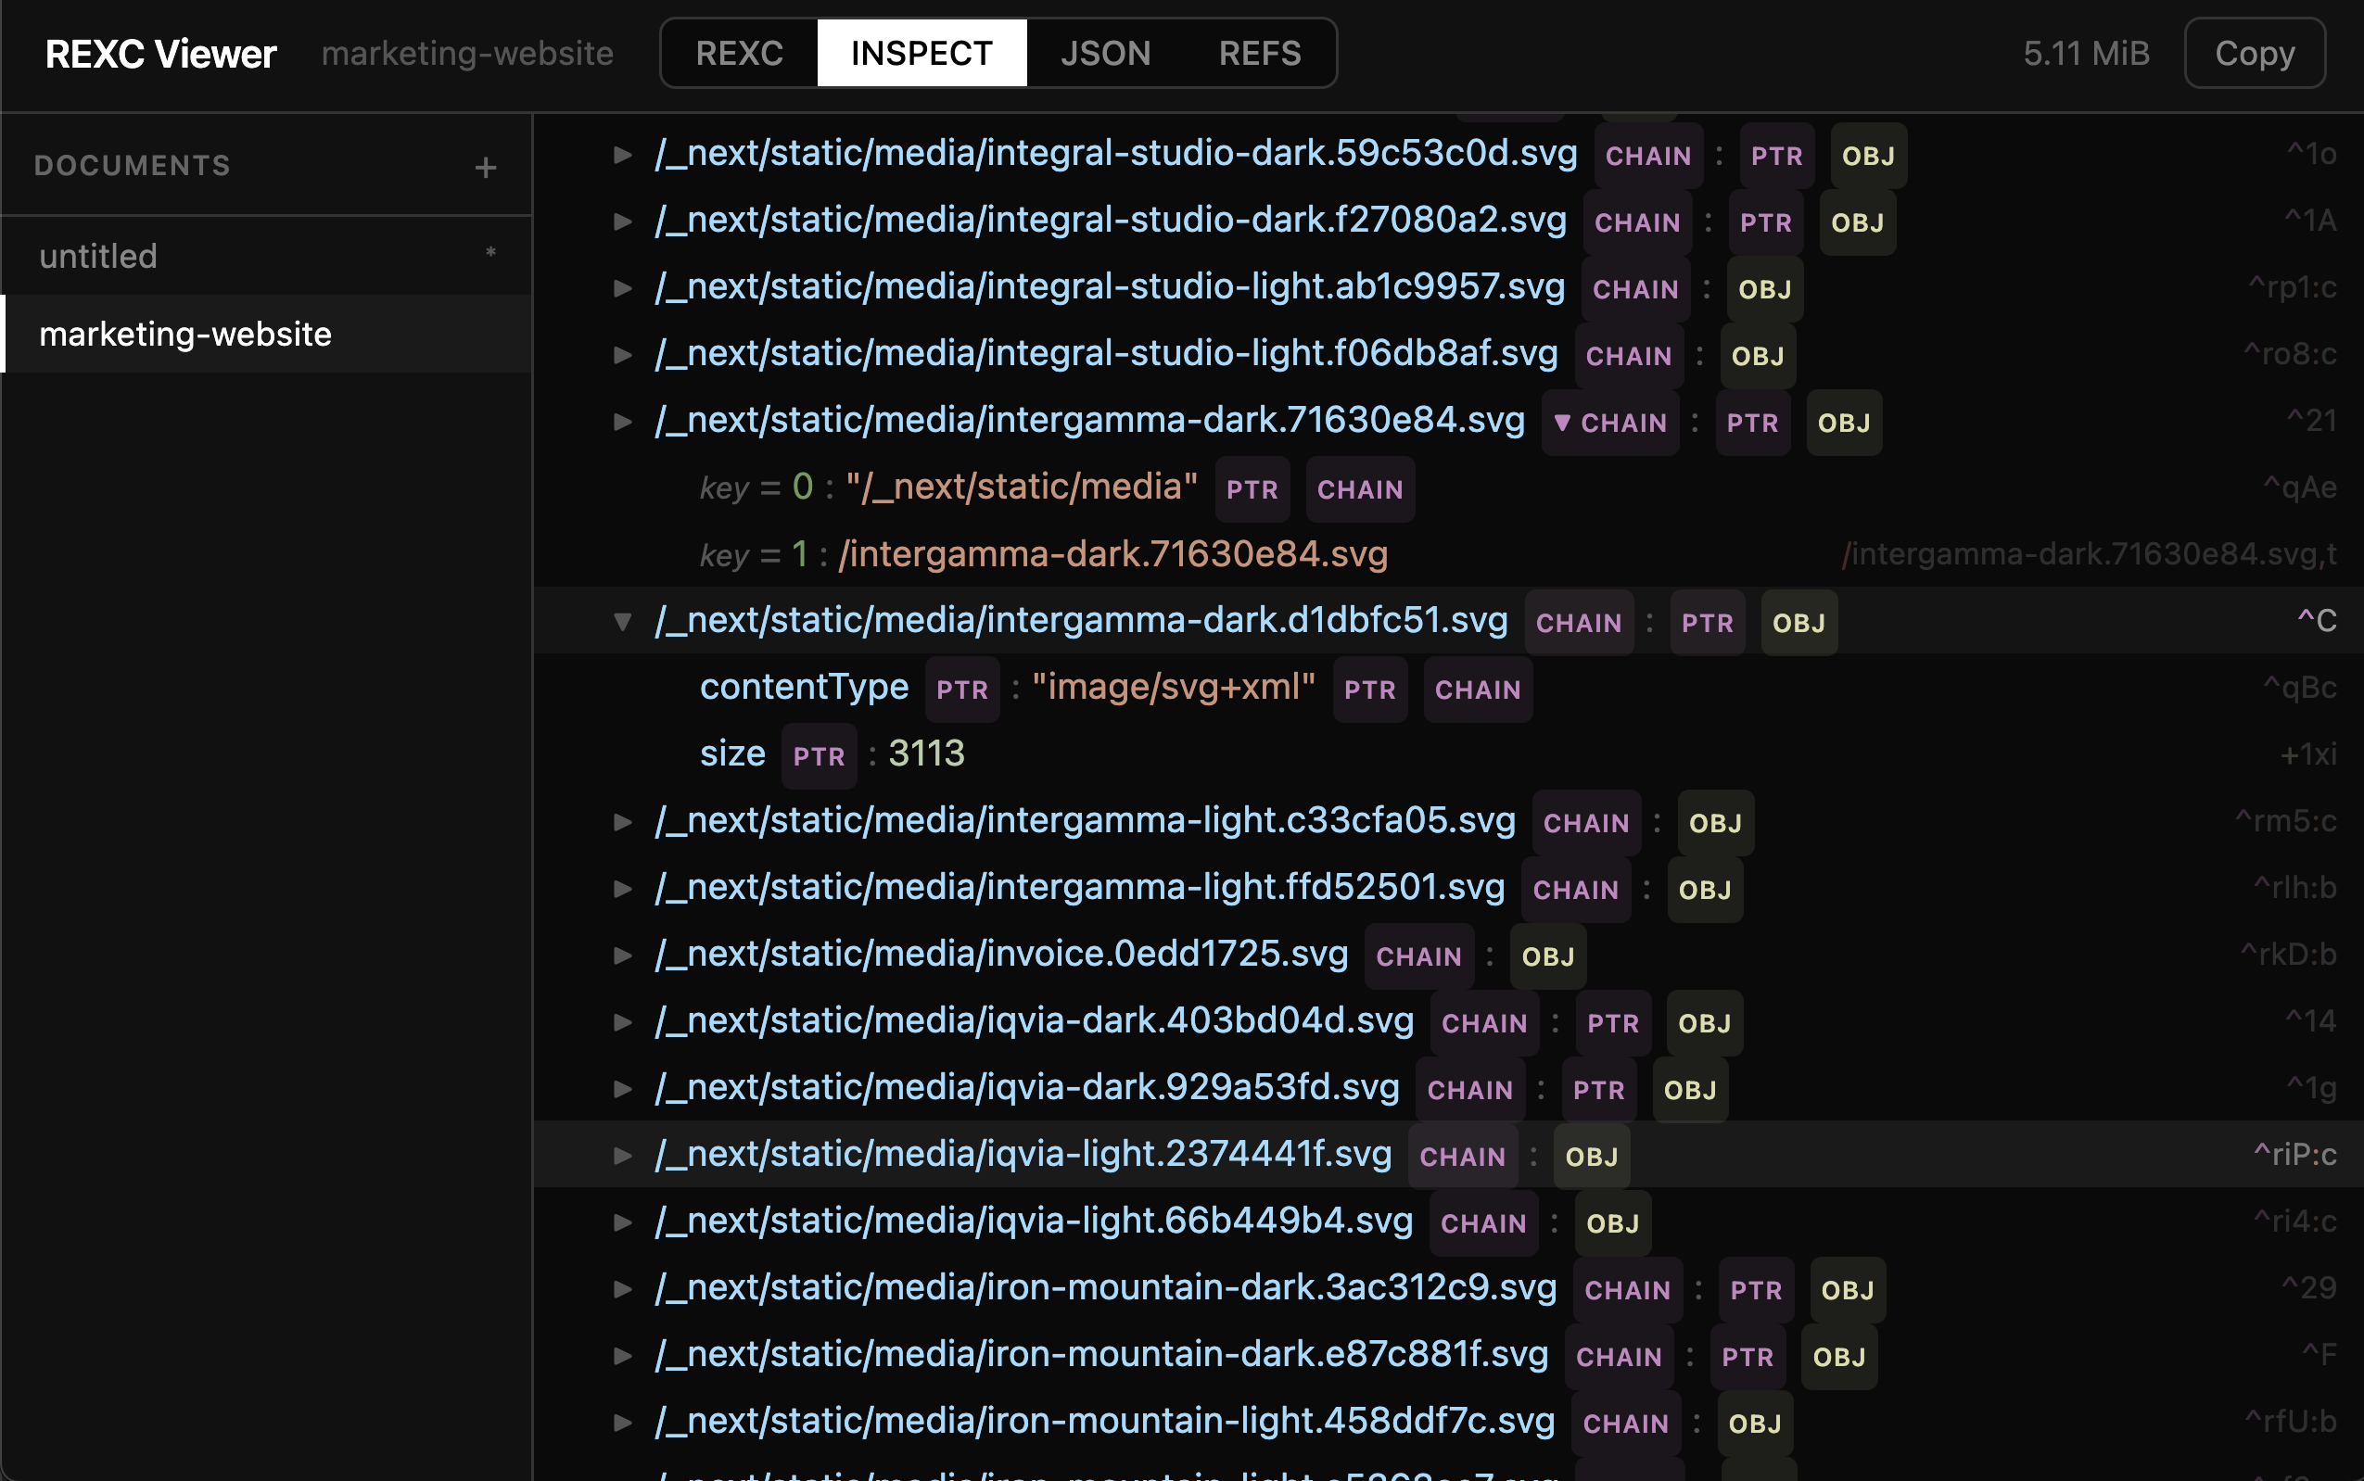The image size is (2364, 1481).
Task: Collapse the expanded CHAIN on intergamma-dark.71630e84.svg
Action: click(x=1609, y=424)
